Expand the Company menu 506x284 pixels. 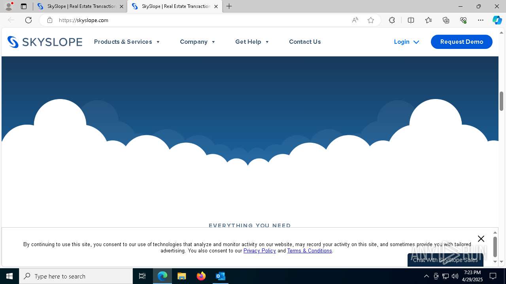198,42
